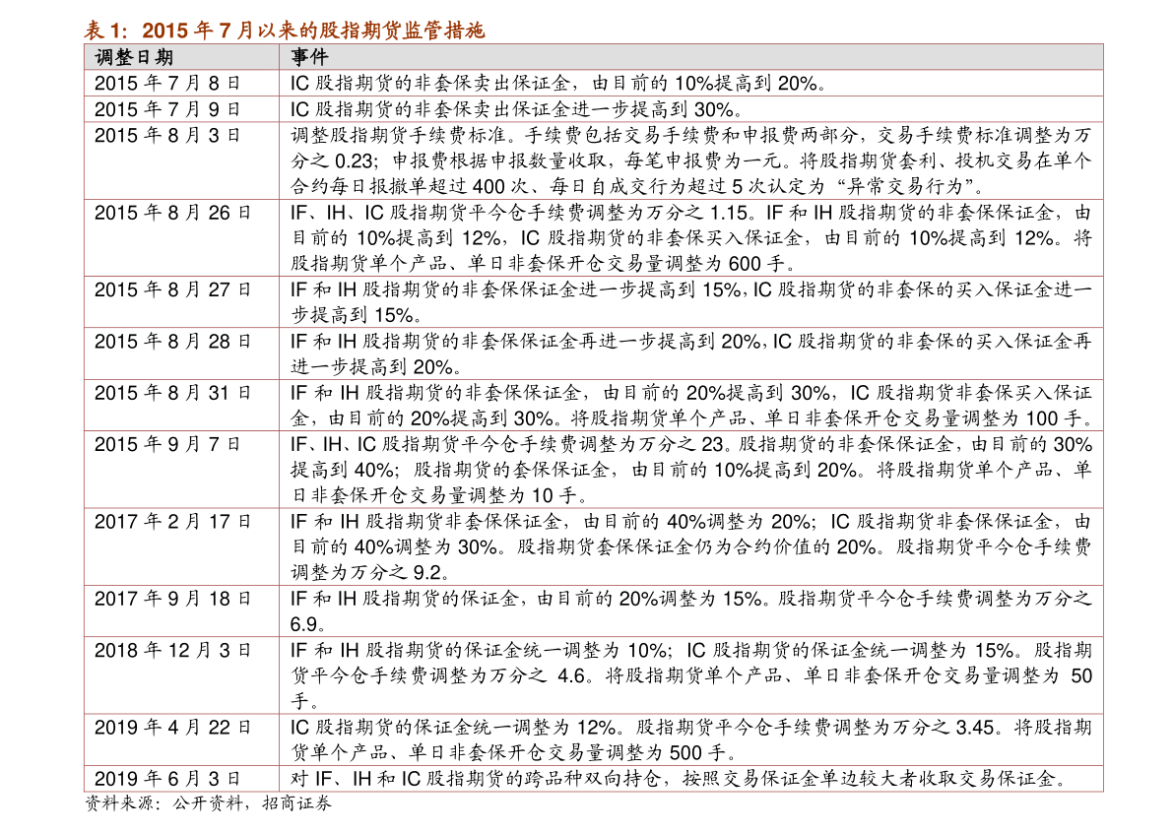Image resolution: width=1173 pixels, height=833 pixels.
Task: Click the Aug 27 event line '进一步提高到15%'
Action: click(x=690, y=289)
